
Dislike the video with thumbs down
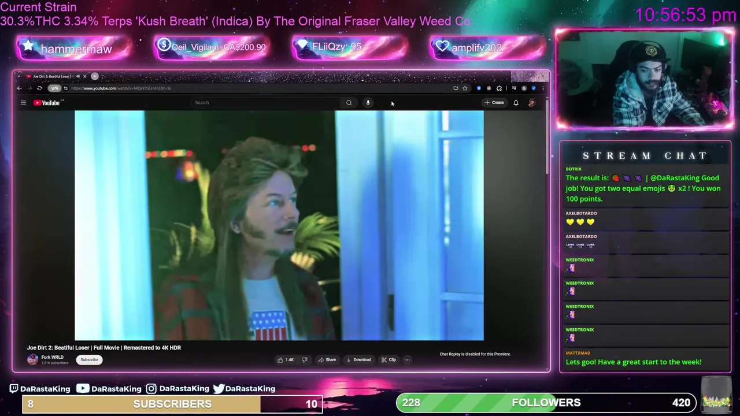[x=305, y=360]
